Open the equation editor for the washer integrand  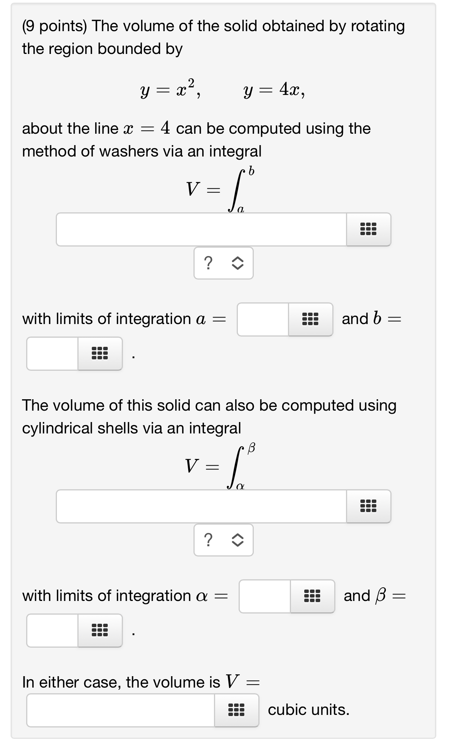tap(368, 229)
